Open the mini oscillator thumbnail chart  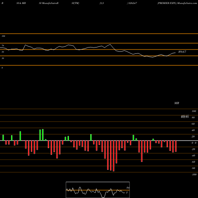point(98,190)
